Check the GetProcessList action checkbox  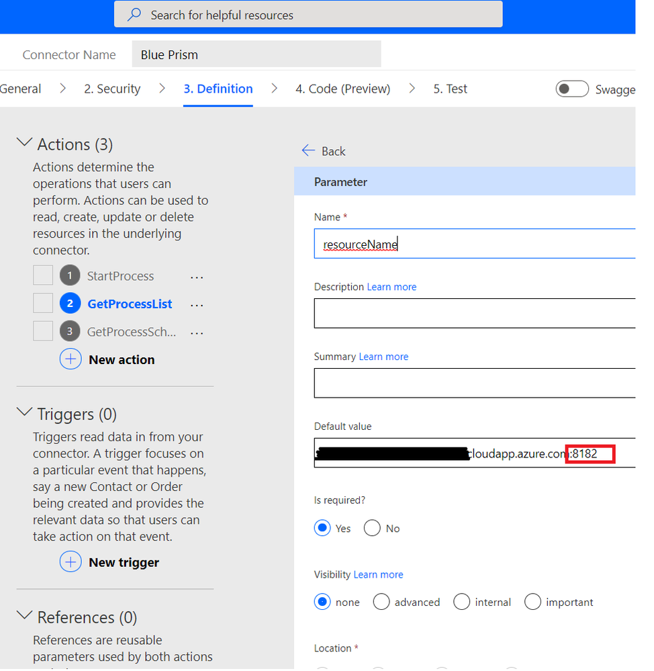point(43,303)
